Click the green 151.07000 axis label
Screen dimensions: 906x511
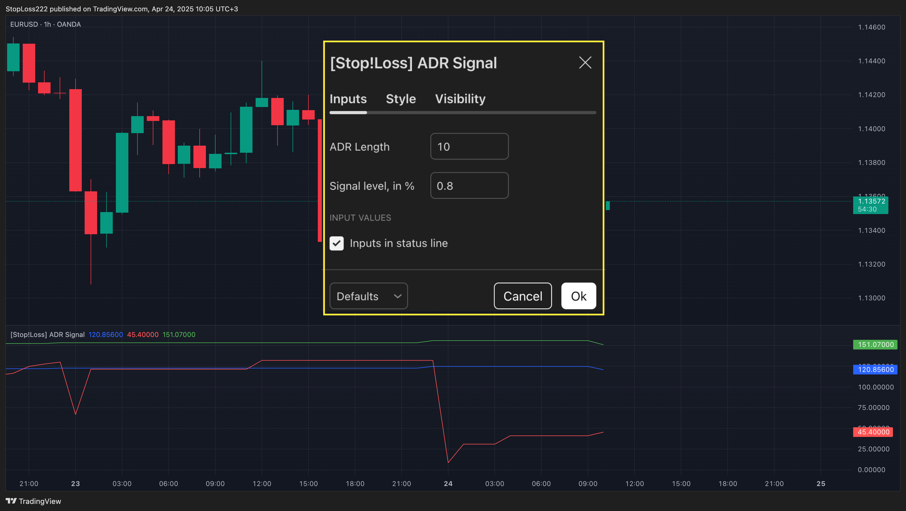point(875,344)
